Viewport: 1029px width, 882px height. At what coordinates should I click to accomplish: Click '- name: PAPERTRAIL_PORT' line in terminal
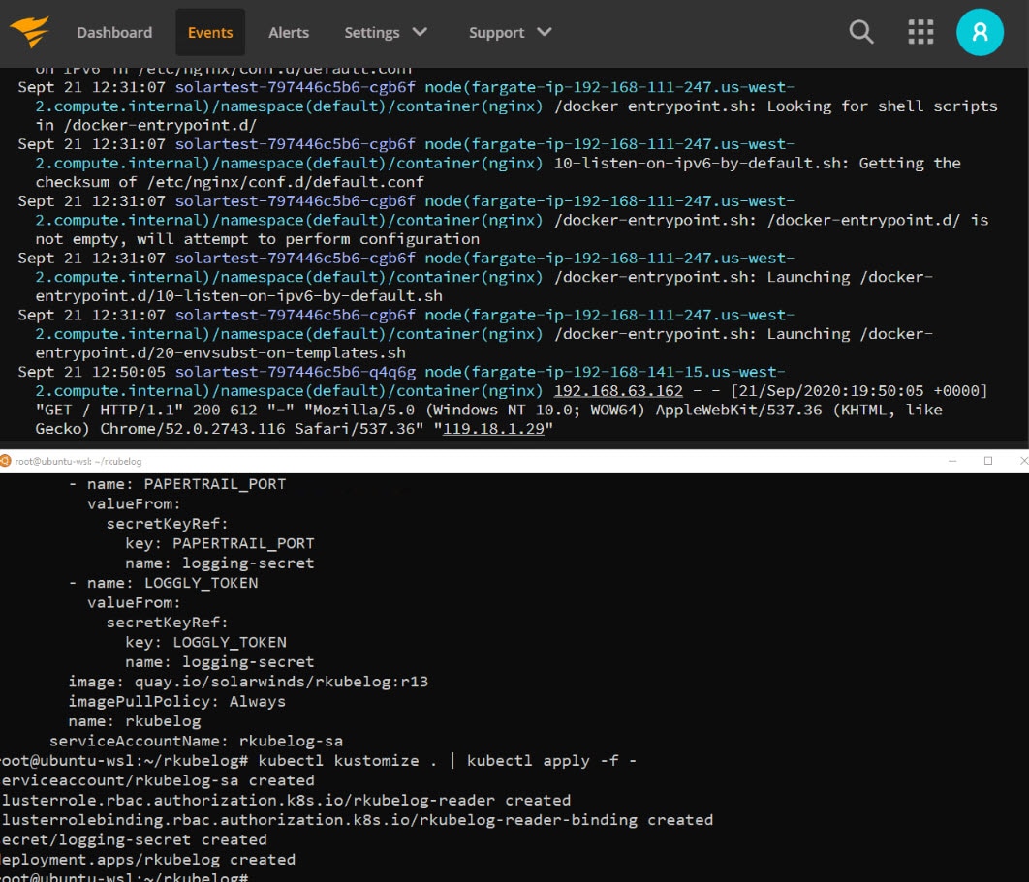click(x=177, y=484)
